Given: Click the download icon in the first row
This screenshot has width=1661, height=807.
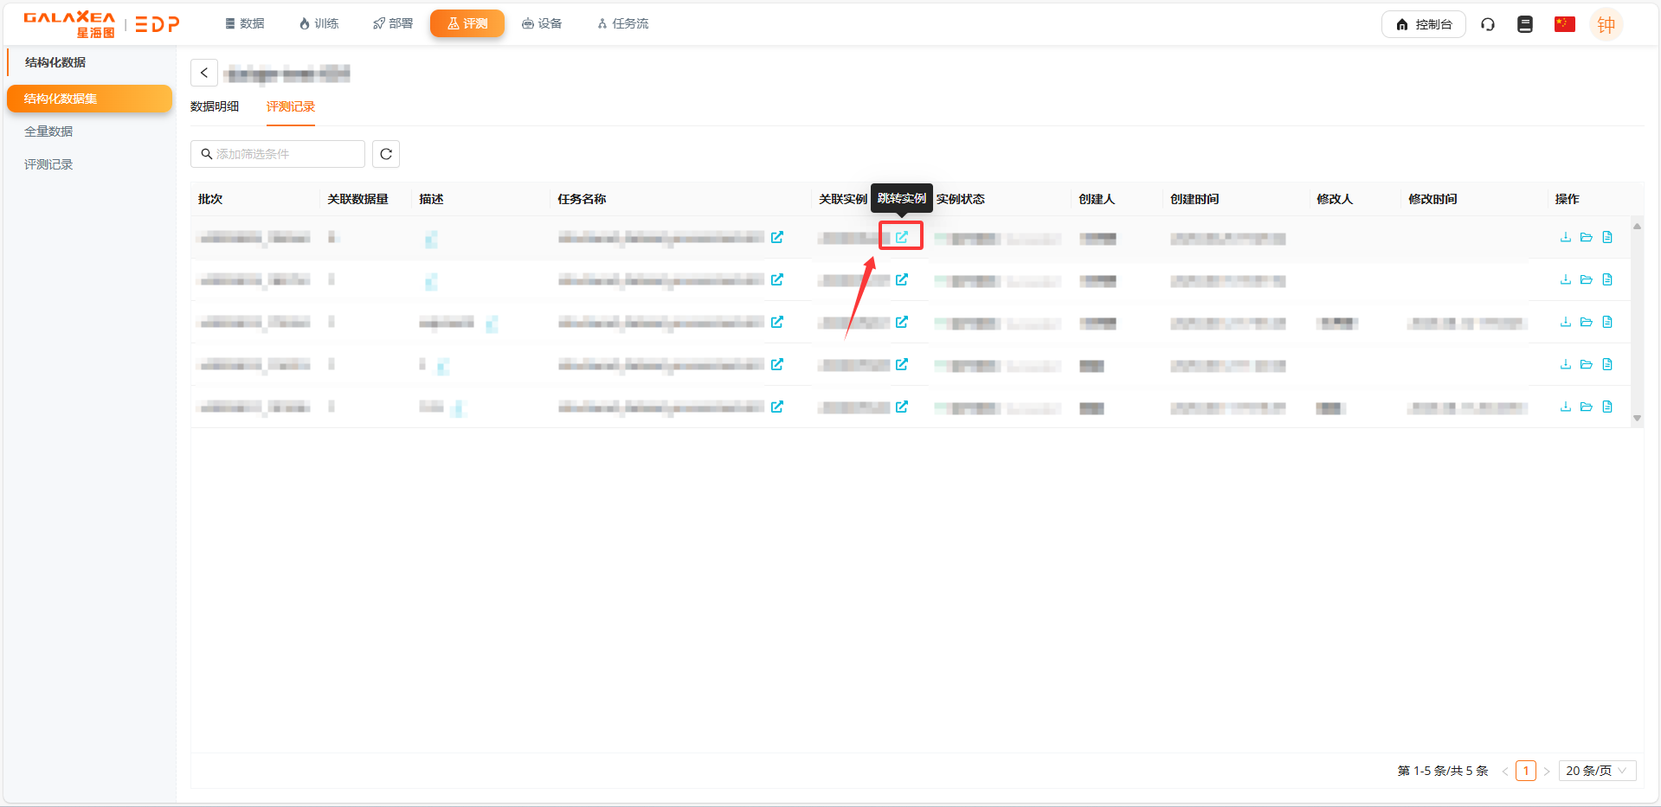Looking at the screenshot, I should click(x=1565, y=237).
